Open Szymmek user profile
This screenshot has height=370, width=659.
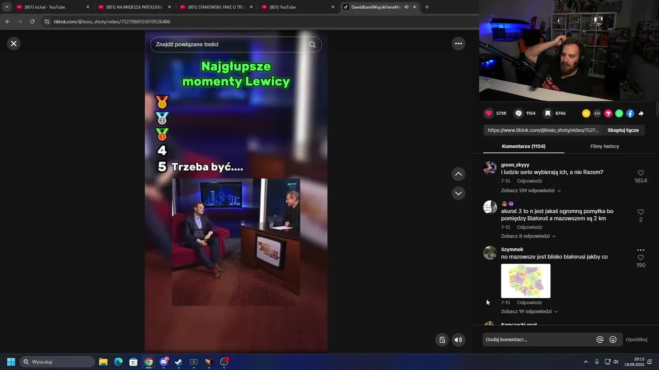(512, 250)
